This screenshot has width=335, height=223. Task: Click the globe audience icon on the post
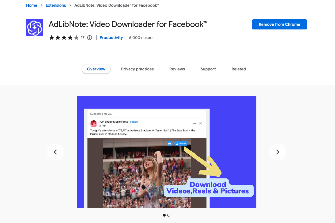tap(104, 126)
